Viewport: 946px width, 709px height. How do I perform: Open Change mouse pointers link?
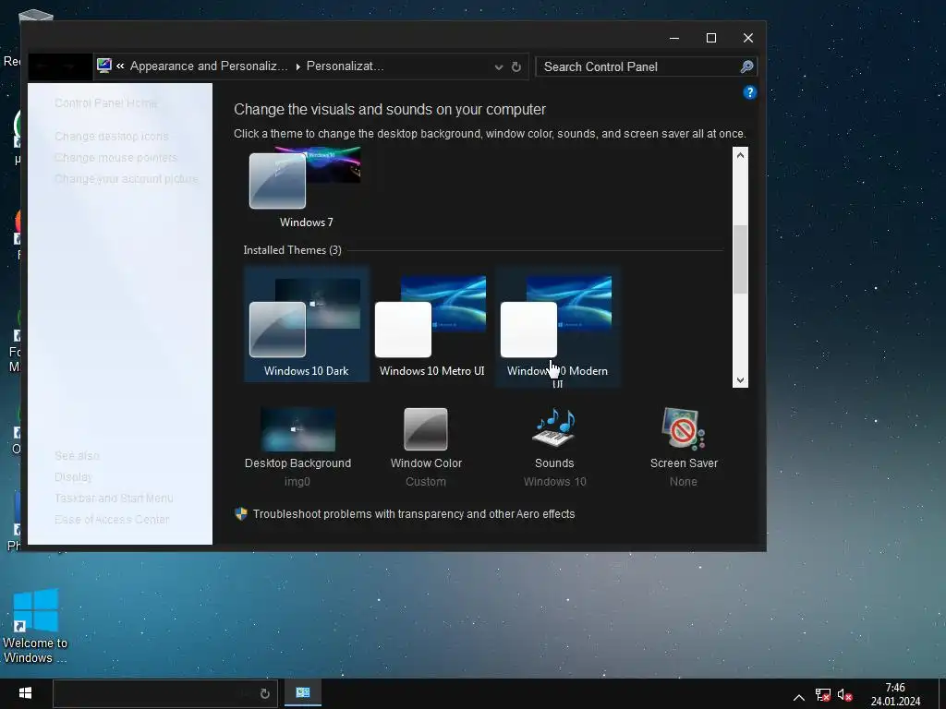(x=115, y=157)
